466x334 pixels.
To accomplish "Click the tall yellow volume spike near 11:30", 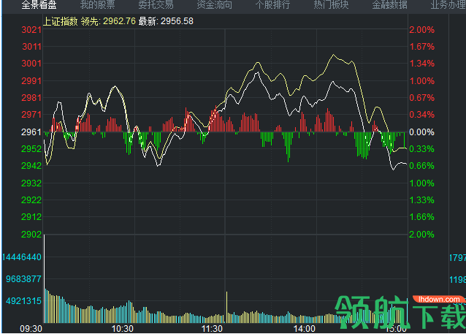I will tap(226, 307).
